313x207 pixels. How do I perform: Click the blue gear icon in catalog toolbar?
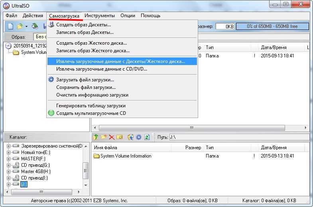[x=138, y=137]
